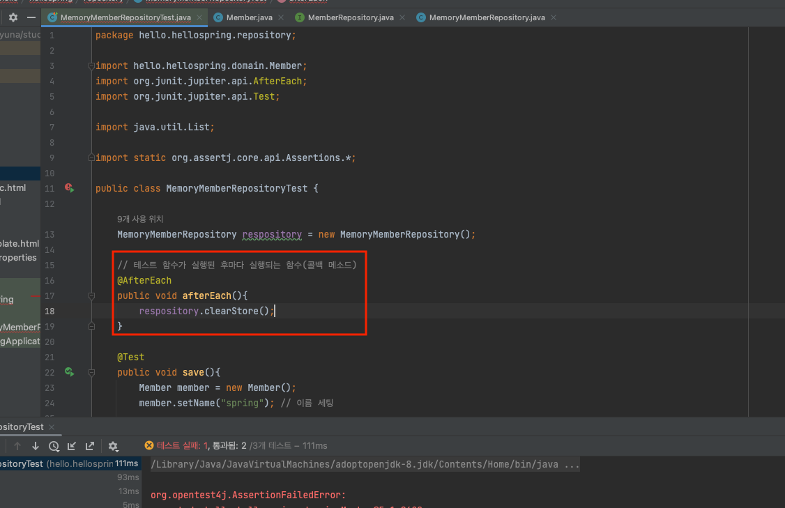
Task: Hide the project panel with minus icon
Action: point(31,17)
